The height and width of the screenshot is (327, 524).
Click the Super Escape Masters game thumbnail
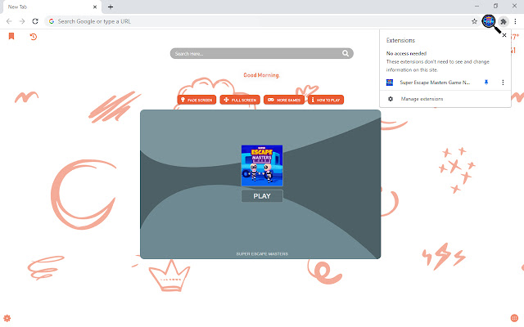pos(262,165)
